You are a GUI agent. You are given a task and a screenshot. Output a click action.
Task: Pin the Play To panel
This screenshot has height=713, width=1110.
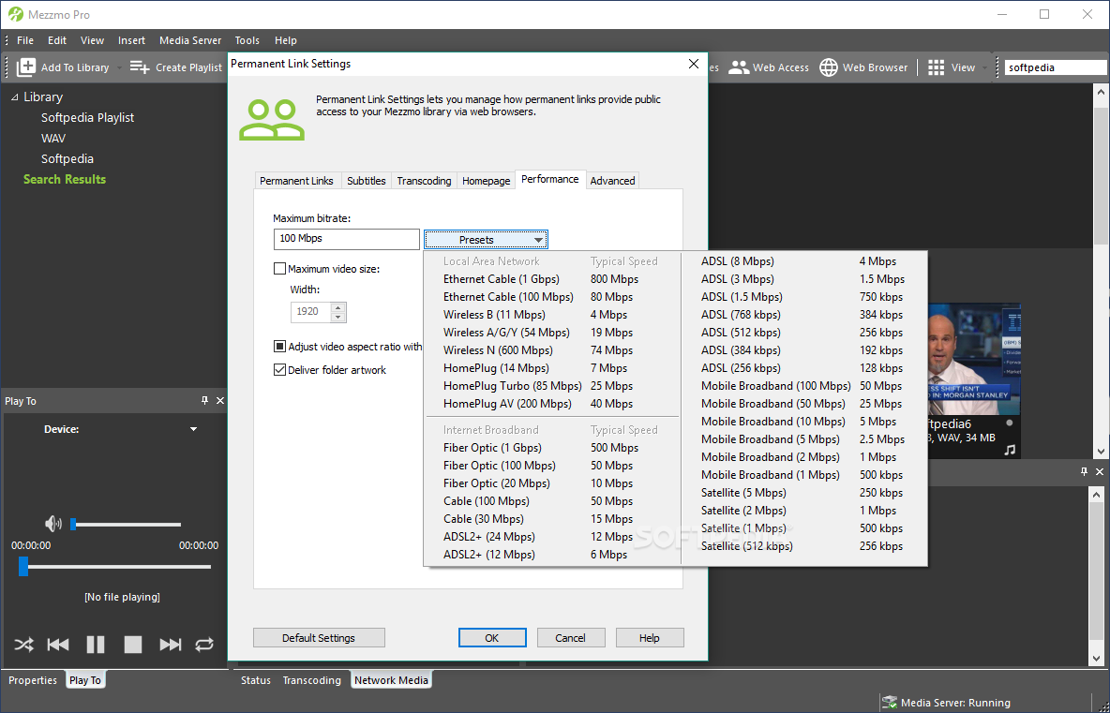tap(204, 400)
